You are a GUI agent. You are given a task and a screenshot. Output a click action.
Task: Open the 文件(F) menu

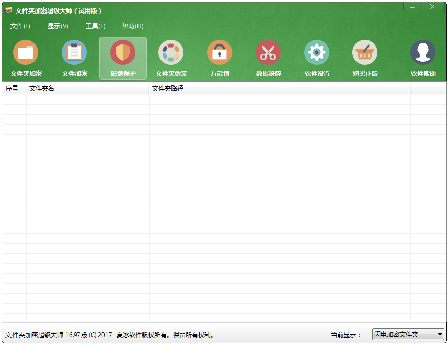point(19,26)
